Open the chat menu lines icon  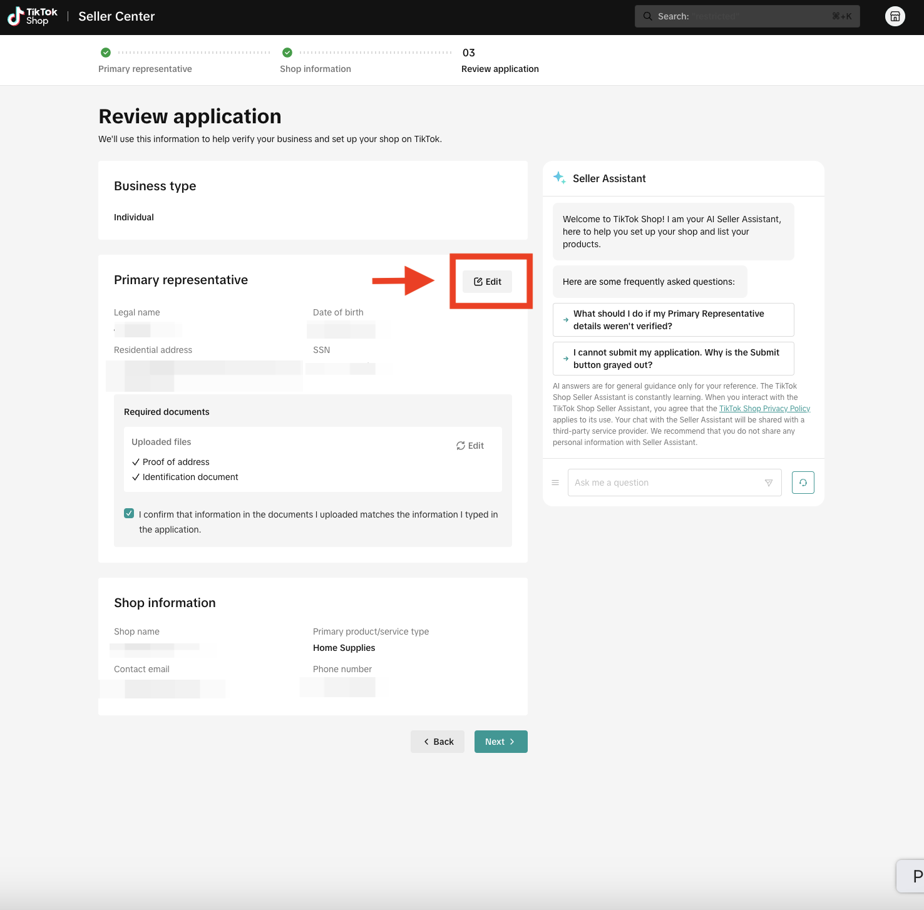click(555, 483)
